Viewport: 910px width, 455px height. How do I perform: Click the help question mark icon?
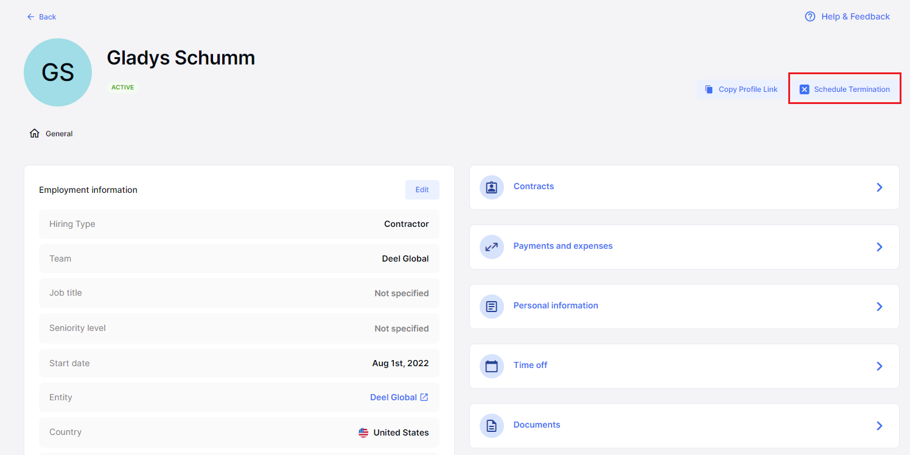point(810,16)
